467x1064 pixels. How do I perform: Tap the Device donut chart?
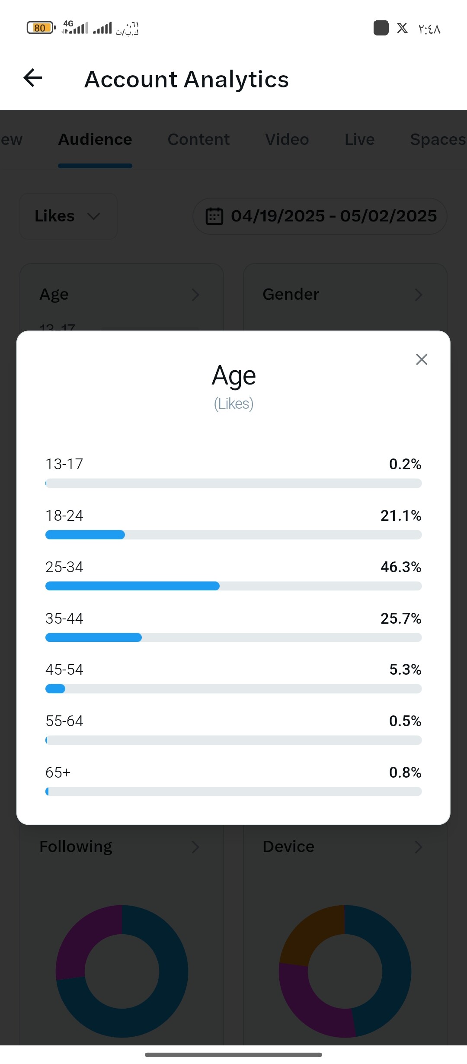pyautogui.click(x=345, y=971)
